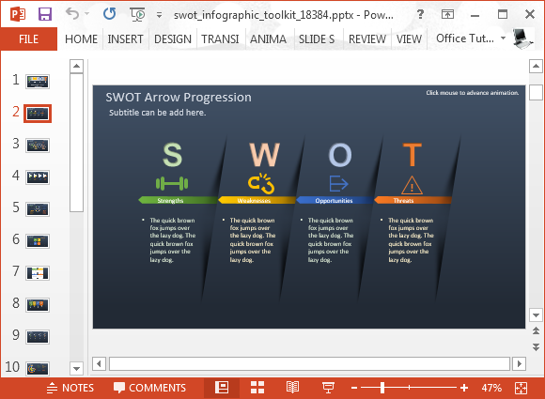The image size is (545, 399).
Task: Switch to Slide Sorter view icon
Action: coord(257,388)
